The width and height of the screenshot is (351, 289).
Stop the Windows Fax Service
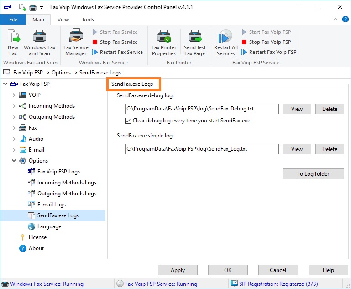[115, 42]
